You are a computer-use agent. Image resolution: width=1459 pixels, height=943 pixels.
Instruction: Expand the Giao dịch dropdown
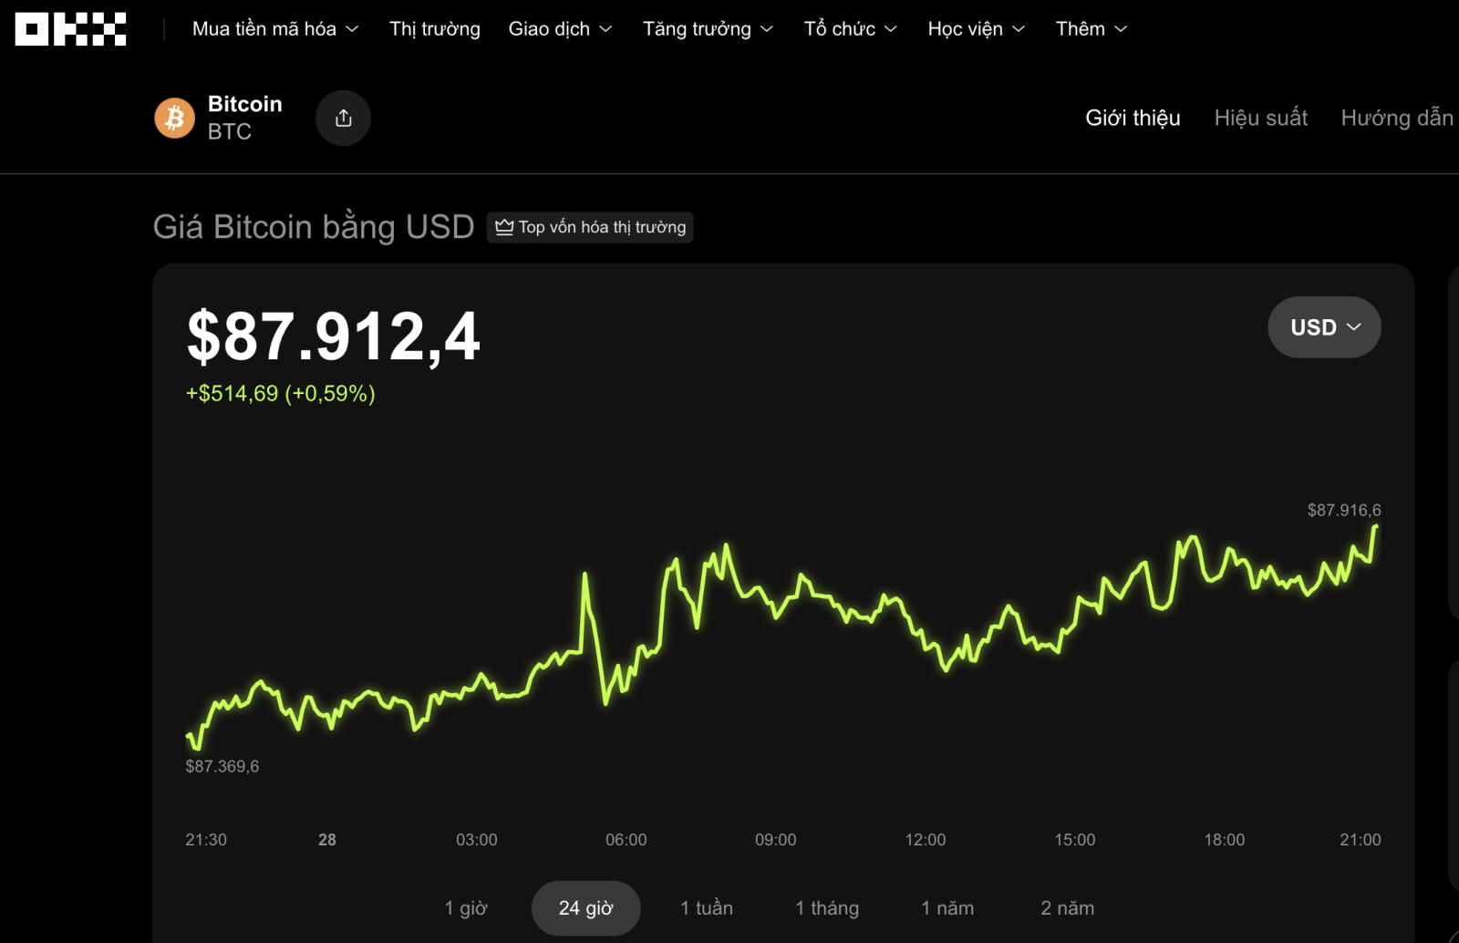(x=560, y=29)
